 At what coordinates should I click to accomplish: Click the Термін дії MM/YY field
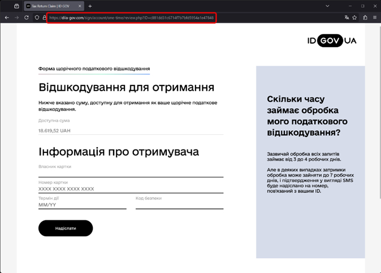point(82,205)
